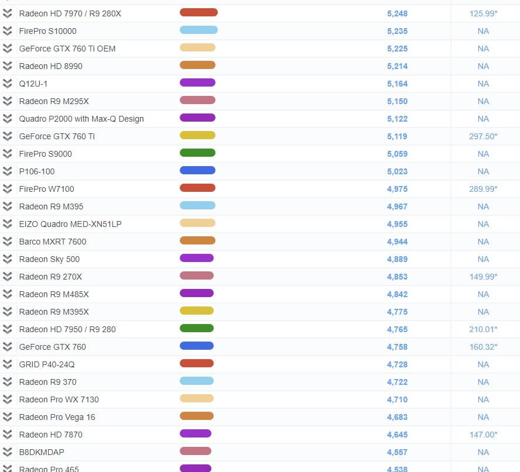
Task: Click the NA price for P106-100
Action: (483, 171)
